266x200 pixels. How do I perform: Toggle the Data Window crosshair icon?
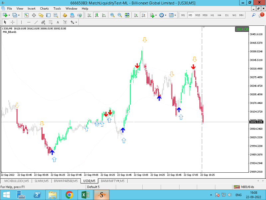34,15
